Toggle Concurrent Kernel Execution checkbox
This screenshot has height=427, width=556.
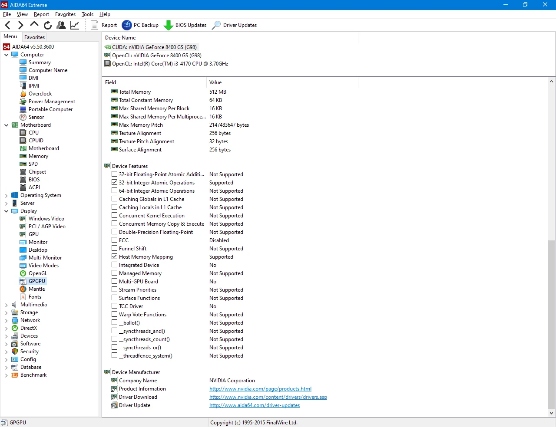[x=115, y=215]
